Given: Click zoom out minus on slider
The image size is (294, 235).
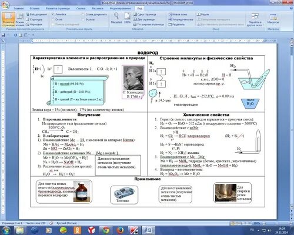Looking at the screenshot, I should (x=263, y=223).
